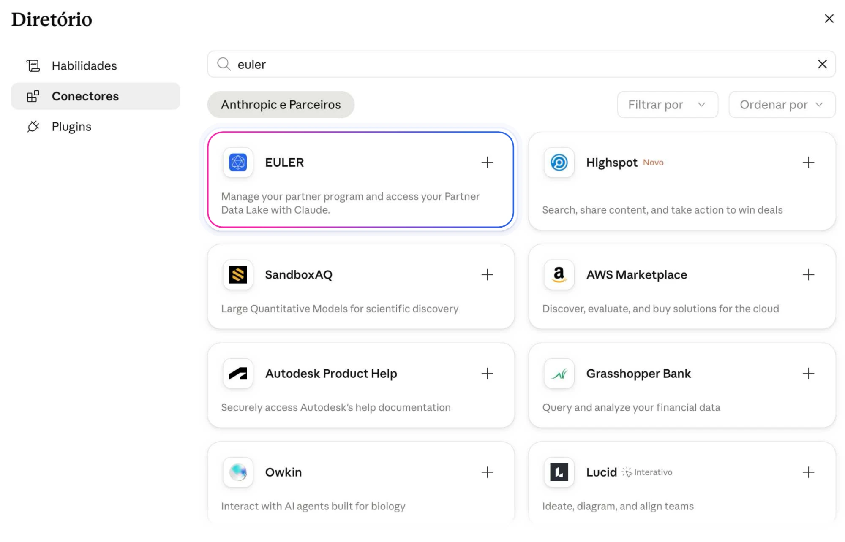Click the Autodesk logo icon
845x542 pixels.
pyautogui.click(x=238, y=374)
